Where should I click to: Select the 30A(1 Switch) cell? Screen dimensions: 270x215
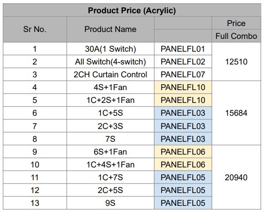point(110,49)
